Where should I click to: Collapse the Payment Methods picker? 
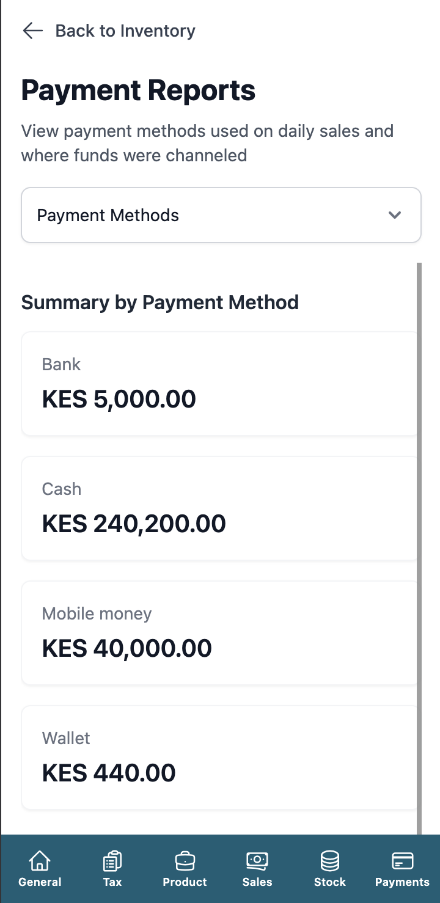coord(221,215)
